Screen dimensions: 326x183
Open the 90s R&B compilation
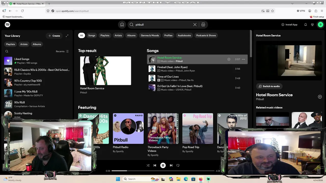[x=37, y=104]
